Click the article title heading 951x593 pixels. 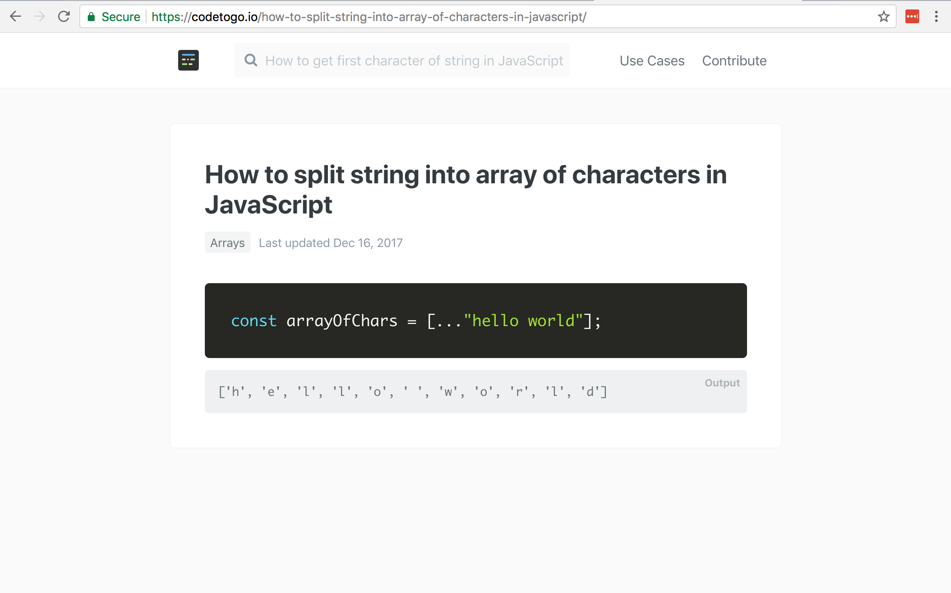point(466,189)
